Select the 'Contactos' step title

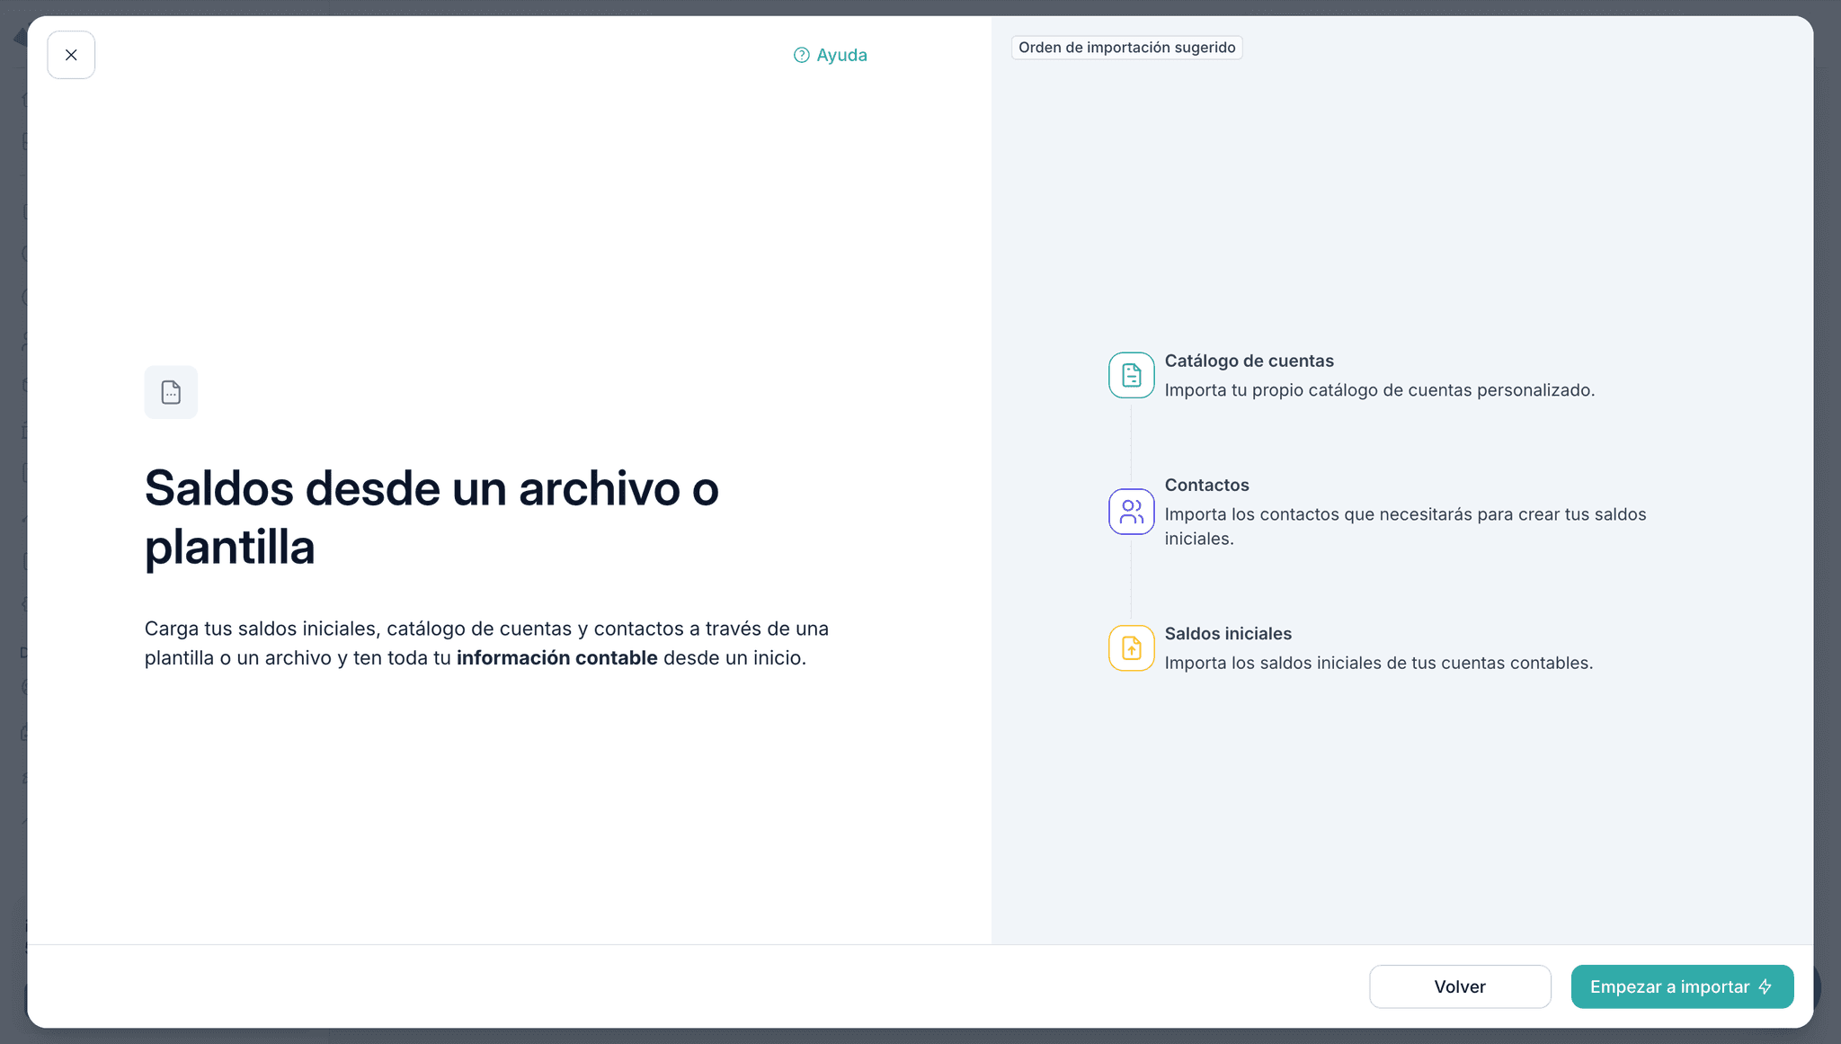[1206, 485]
